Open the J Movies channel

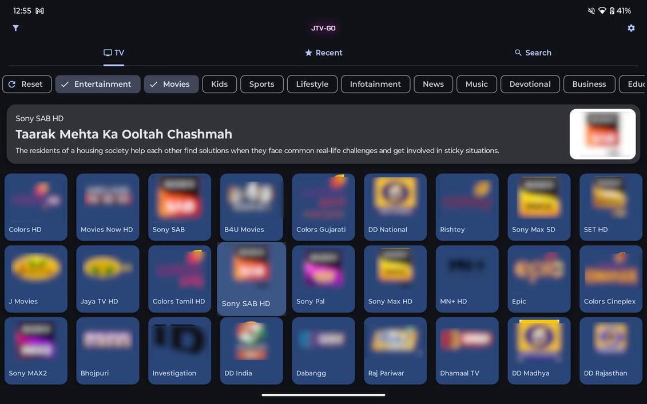[36, 279]
